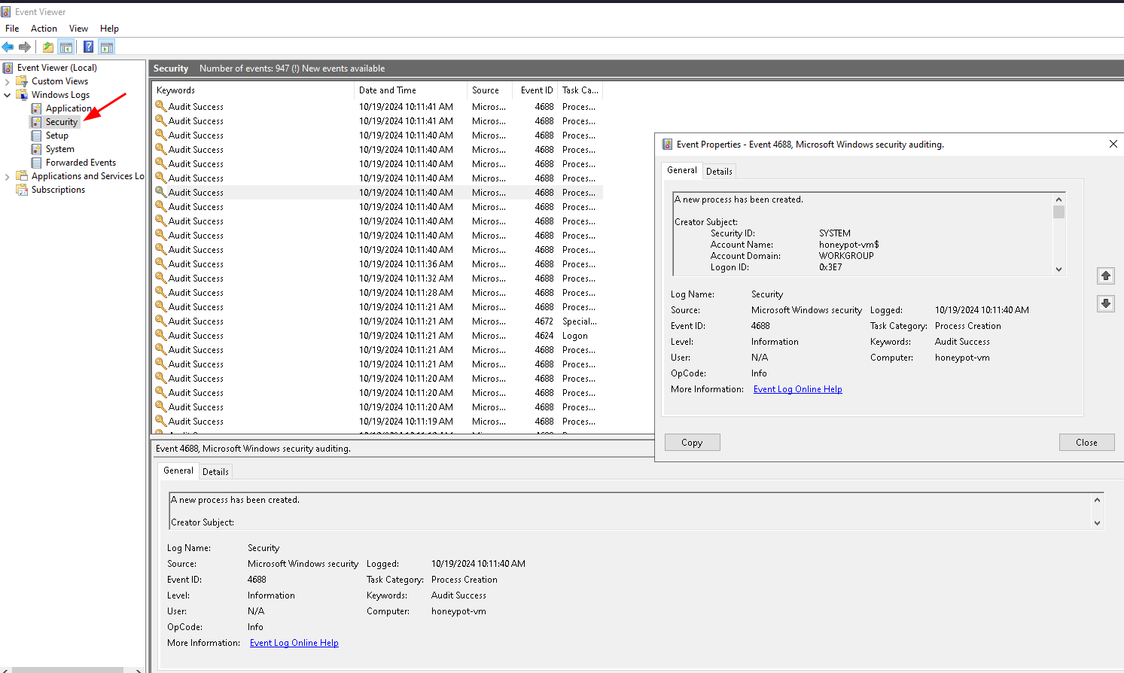Select the Special... task category cell
The width and height of the screenshot is (1124, 673).
click(580, 321)
